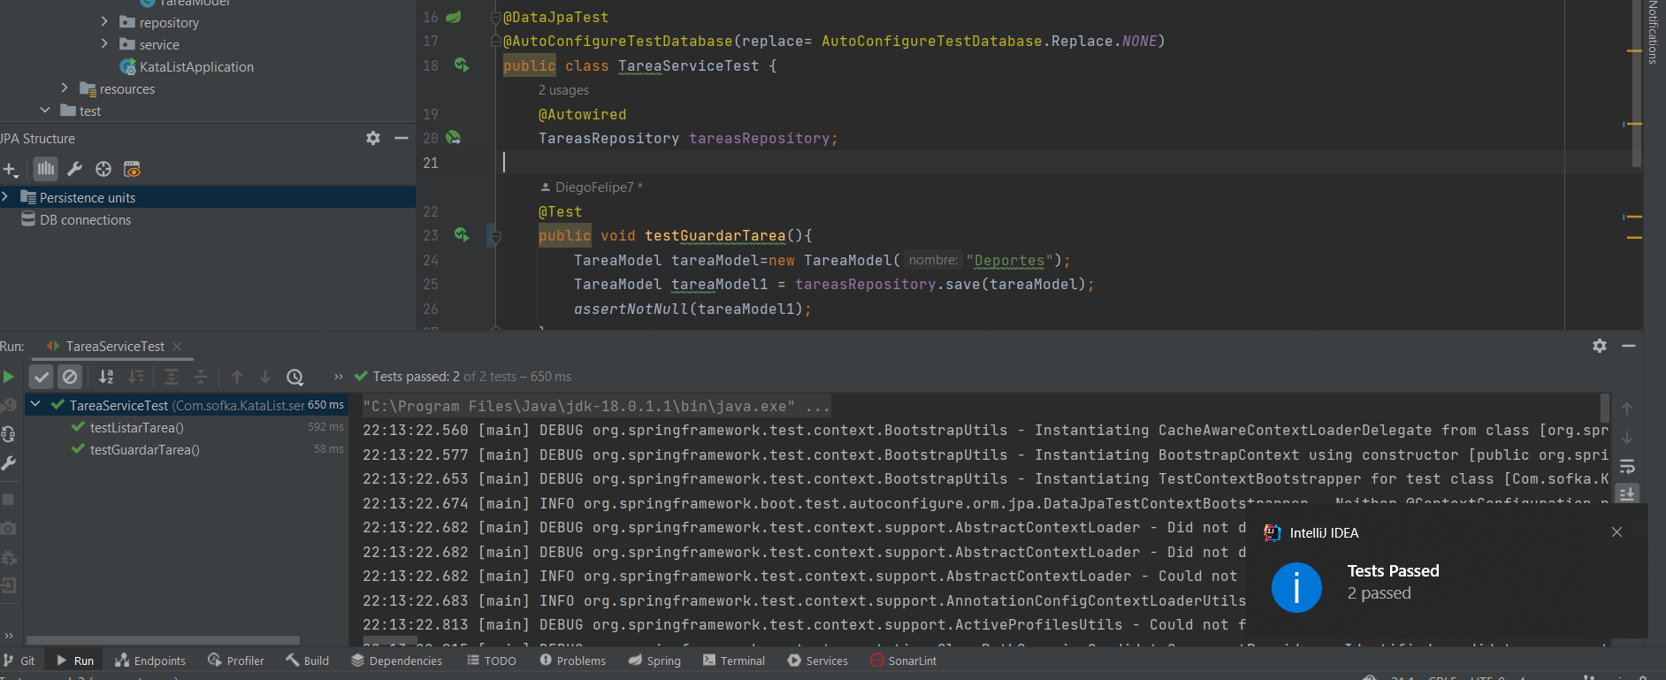
Task: Open the Terminal tool window tab
Action: click(x=734, y=661)
